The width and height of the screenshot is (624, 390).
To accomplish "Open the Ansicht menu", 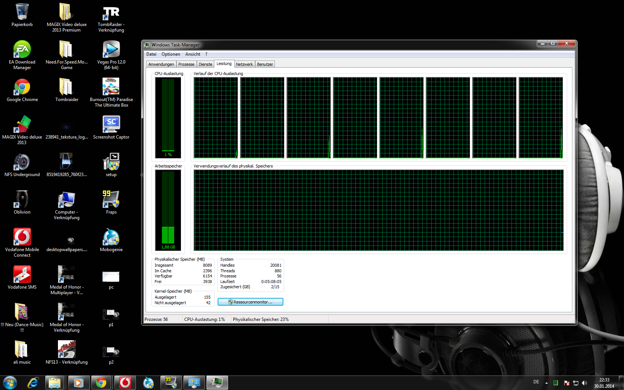I will (x=193, y=54).
